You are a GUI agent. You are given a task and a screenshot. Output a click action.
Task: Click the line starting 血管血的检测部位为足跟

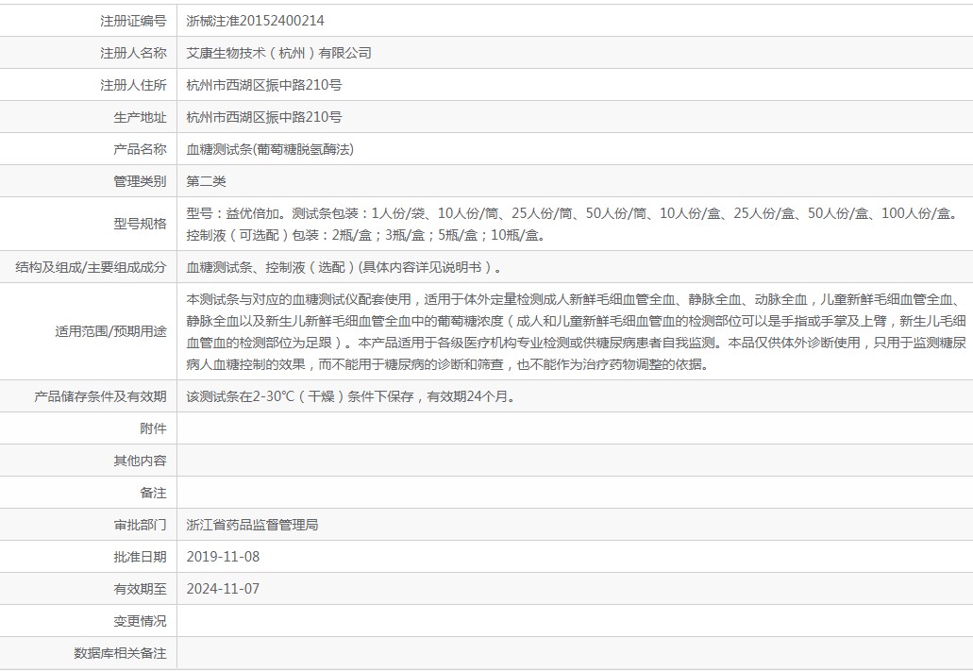tap(576, 343)
